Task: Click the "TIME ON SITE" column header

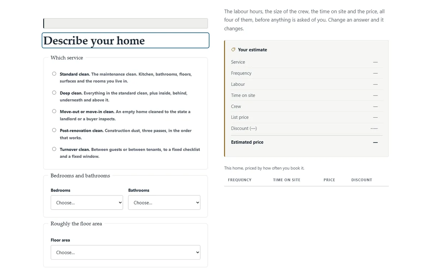Action: (x=287, y=180)
